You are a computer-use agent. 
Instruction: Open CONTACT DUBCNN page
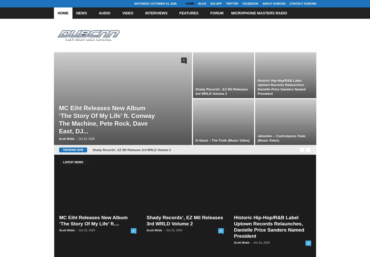coord(303,4)
